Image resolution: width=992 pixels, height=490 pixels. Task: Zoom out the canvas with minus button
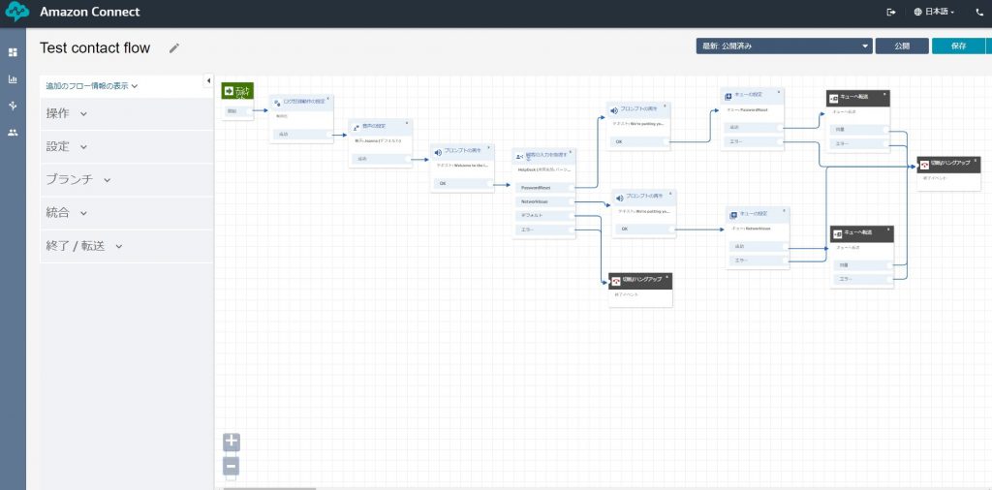pos(232,467)
